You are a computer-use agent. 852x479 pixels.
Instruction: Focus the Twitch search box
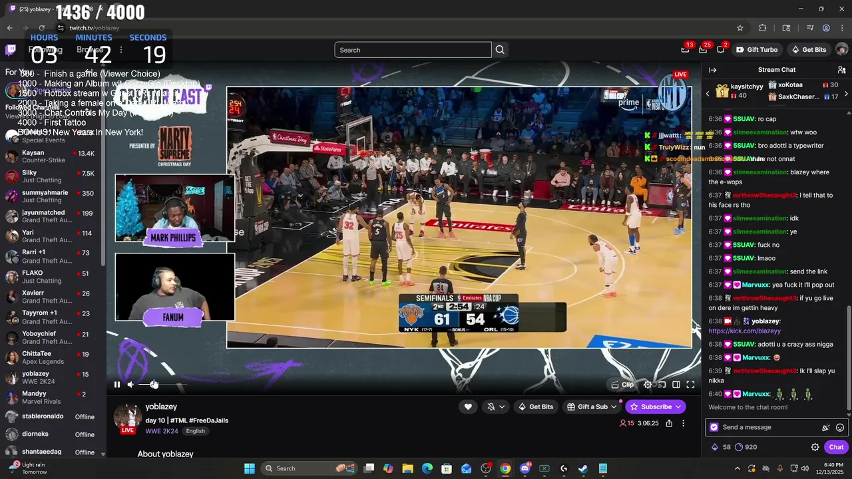pos(413,50)
